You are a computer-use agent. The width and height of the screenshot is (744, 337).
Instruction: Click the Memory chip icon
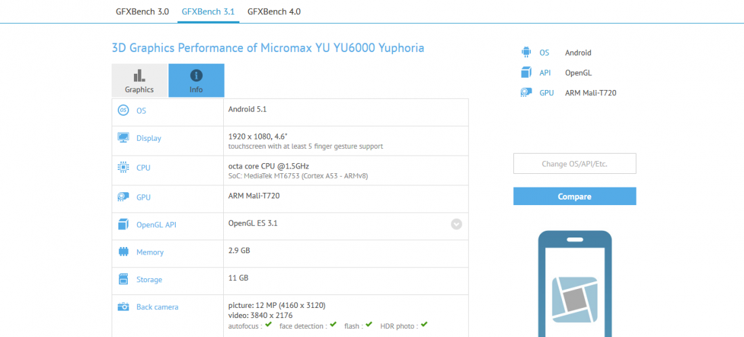123,252
